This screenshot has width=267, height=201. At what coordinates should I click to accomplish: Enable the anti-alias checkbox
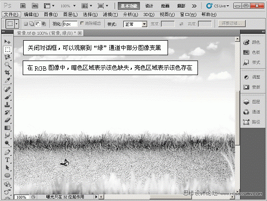point(82,23)
